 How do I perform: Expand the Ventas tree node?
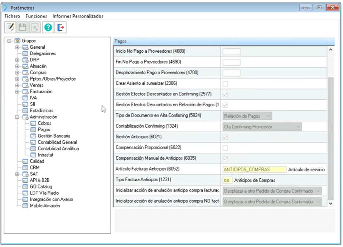click(17, 85)
